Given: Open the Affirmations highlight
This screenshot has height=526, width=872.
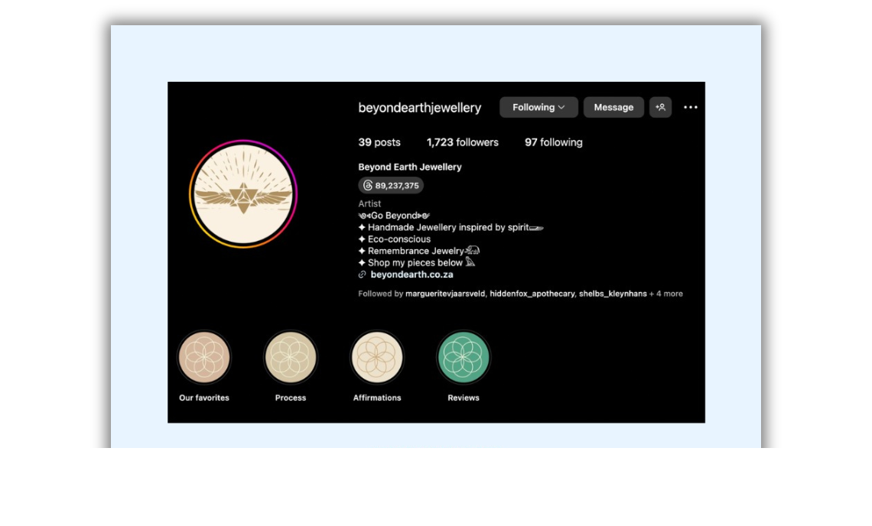Looking at the screenshot, I should click(x=377, y=357).
